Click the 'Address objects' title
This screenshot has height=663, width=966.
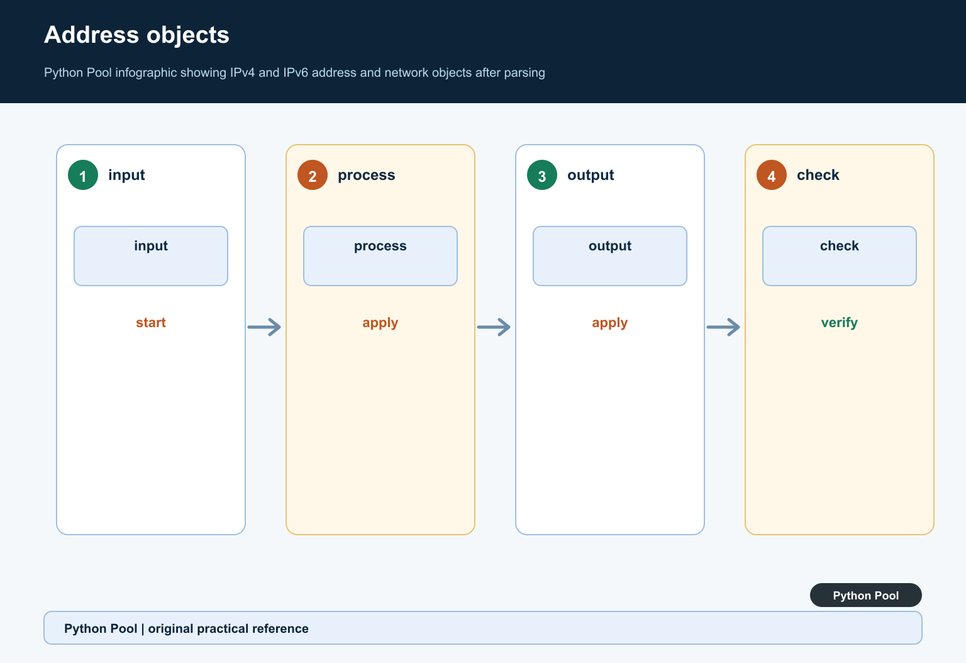[x=136, y=35]
